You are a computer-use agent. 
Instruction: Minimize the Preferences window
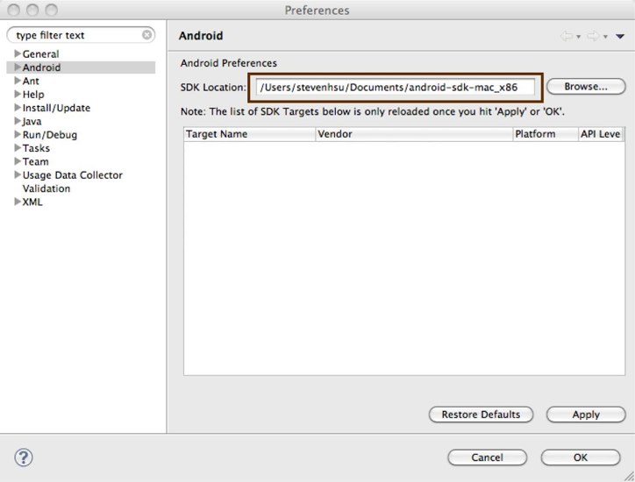32,10
